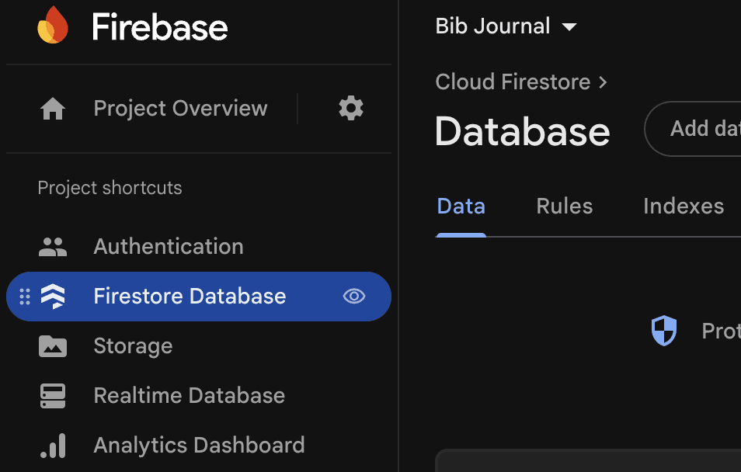
Task: Go to Authentication in the sidebar
Action: coord(169,247)
